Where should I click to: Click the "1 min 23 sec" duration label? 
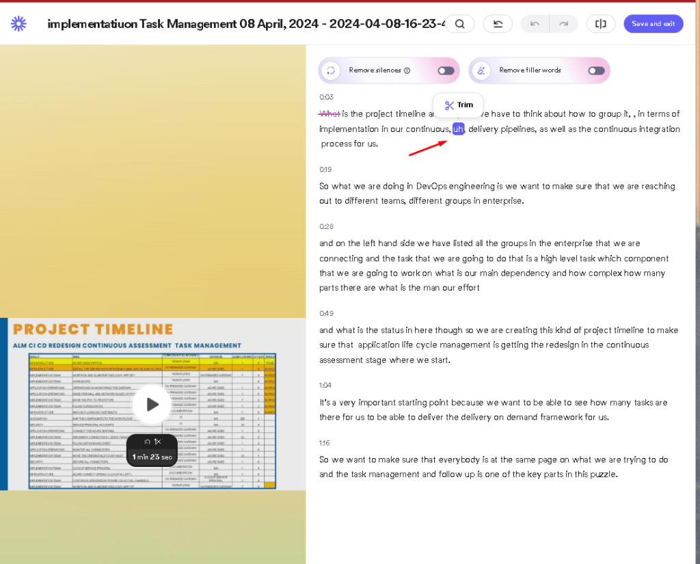152,457
